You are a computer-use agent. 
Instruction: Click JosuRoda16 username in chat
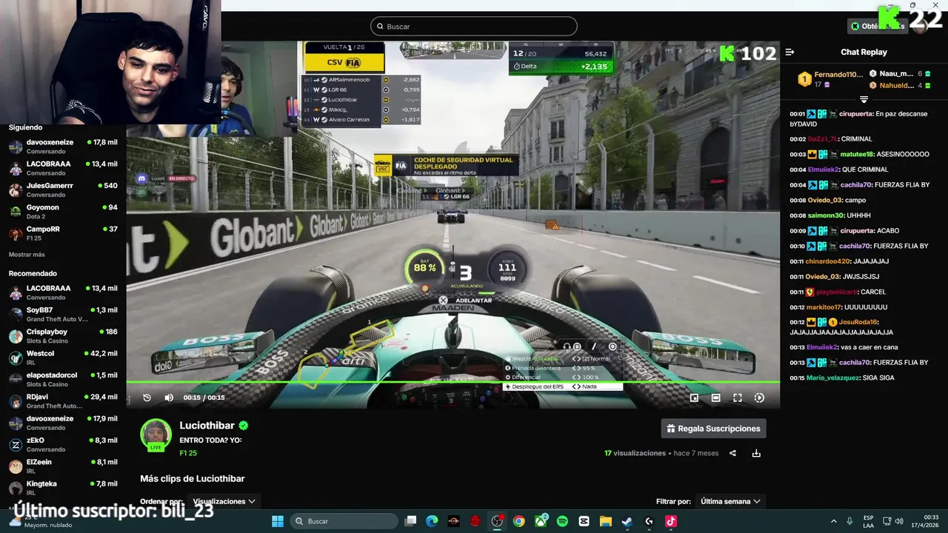858,322
